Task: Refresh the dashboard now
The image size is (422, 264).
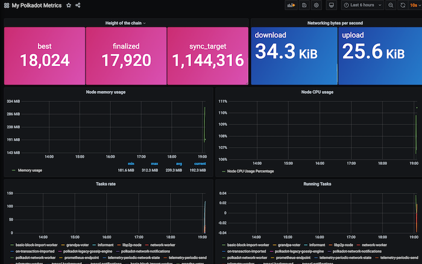Action: click(403, 5)
